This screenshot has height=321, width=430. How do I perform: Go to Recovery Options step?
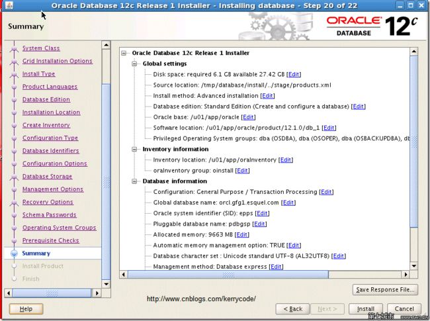[x=48, y=203]
